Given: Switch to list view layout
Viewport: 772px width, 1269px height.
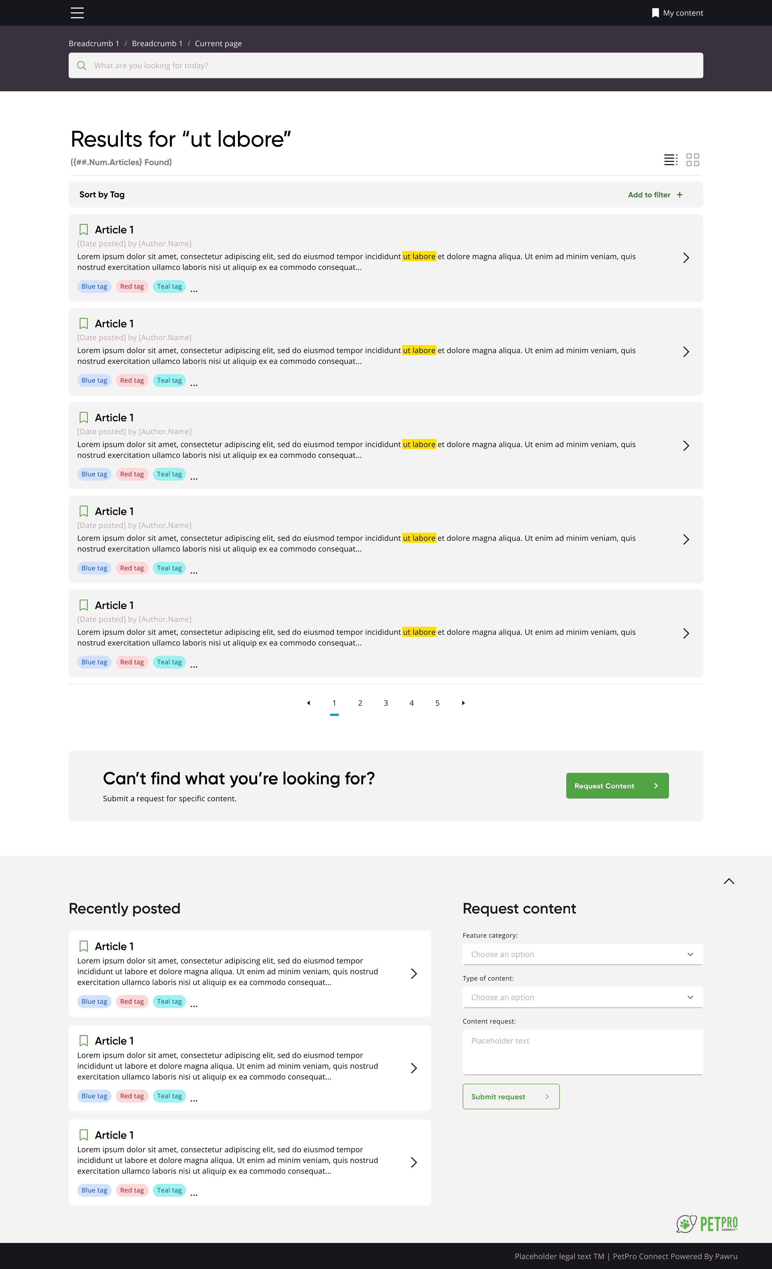Looking at the screenshot, I should click(x=670, y=160).
